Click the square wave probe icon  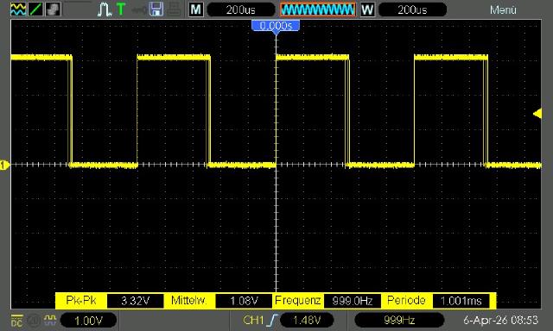tap(50, 320)
